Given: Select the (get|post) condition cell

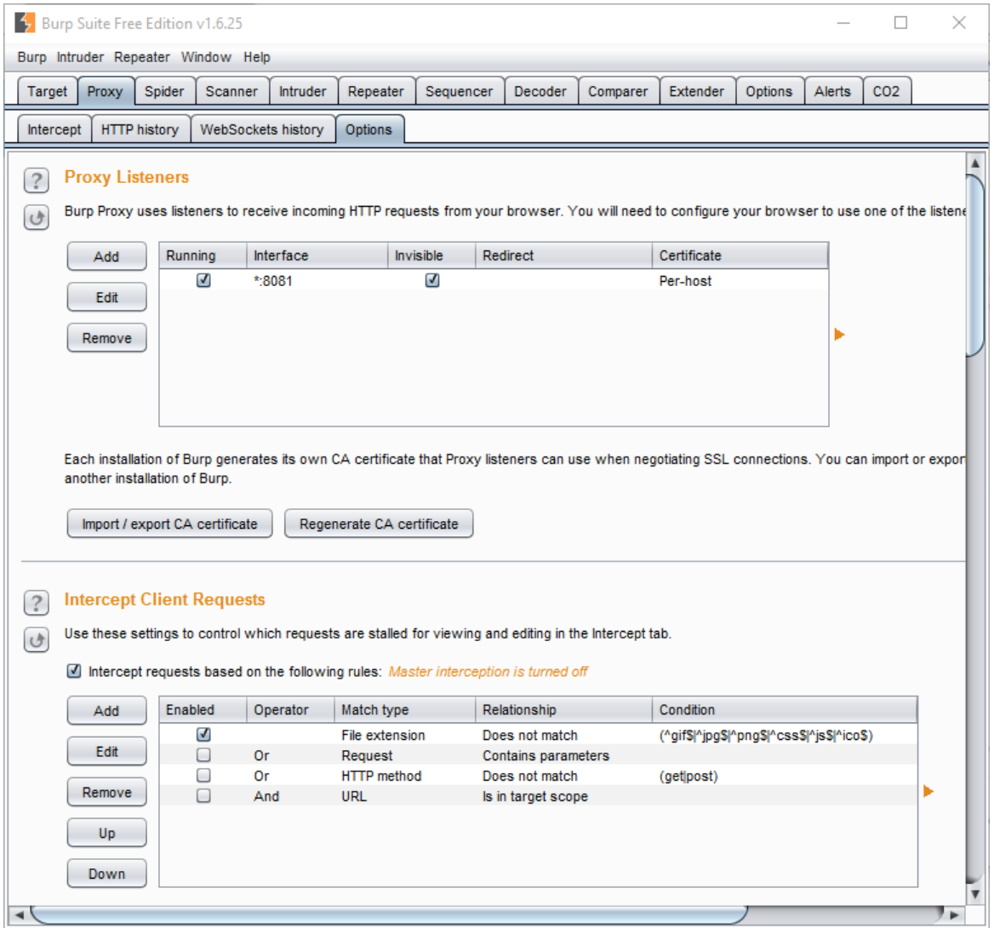Looking at the screenshot, I should tap(784, 776).
